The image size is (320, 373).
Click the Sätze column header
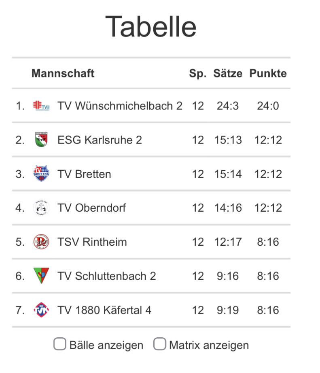pos(228,73)
